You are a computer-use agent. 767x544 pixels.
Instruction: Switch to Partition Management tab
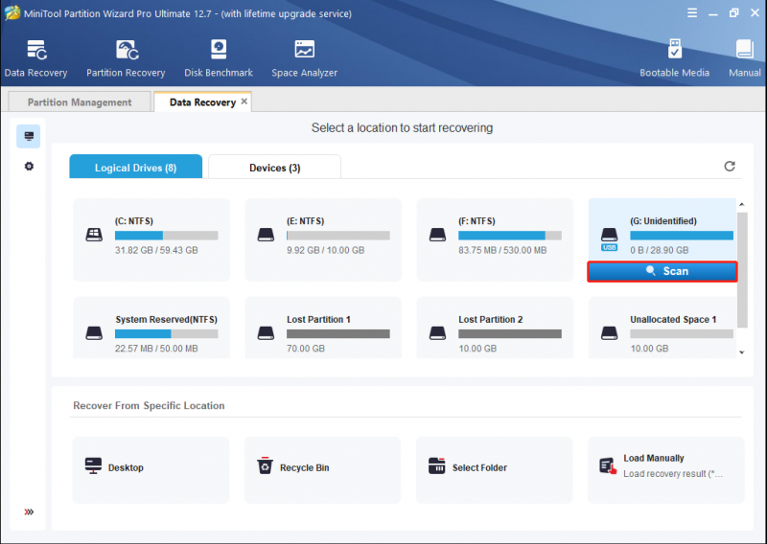(80, 102)
